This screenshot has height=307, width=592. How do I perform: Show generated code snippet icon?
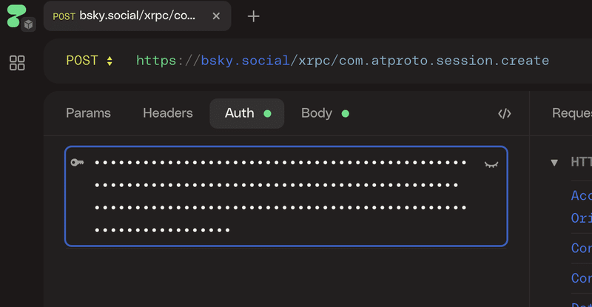505,113
